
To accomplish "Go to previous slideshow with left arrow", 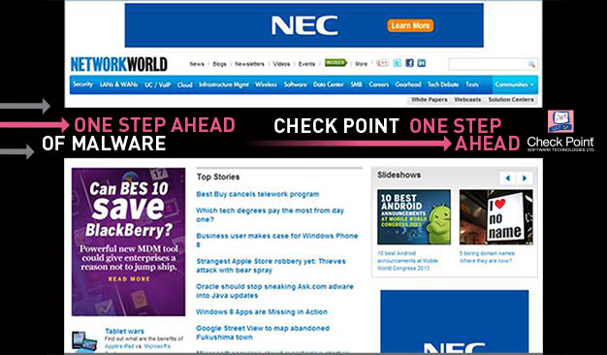I will tap(507, 178).
